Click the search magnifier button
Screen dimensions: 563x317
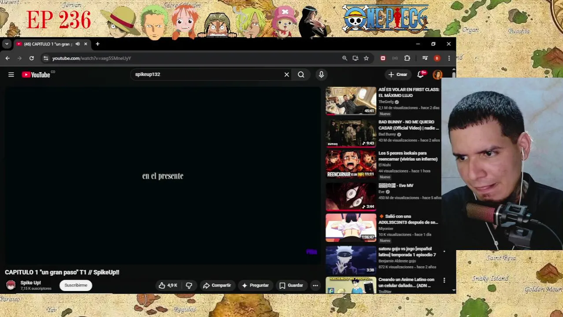coord(301,74)
